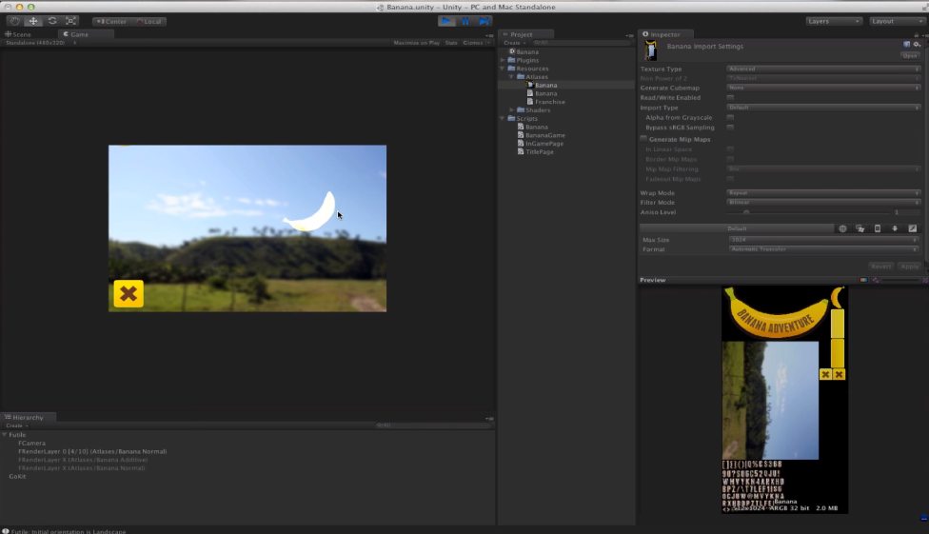This screenshot has width=929, height=534.
Task: Collapse the Futile object in Hierarchy
Action: coord(5,434)
